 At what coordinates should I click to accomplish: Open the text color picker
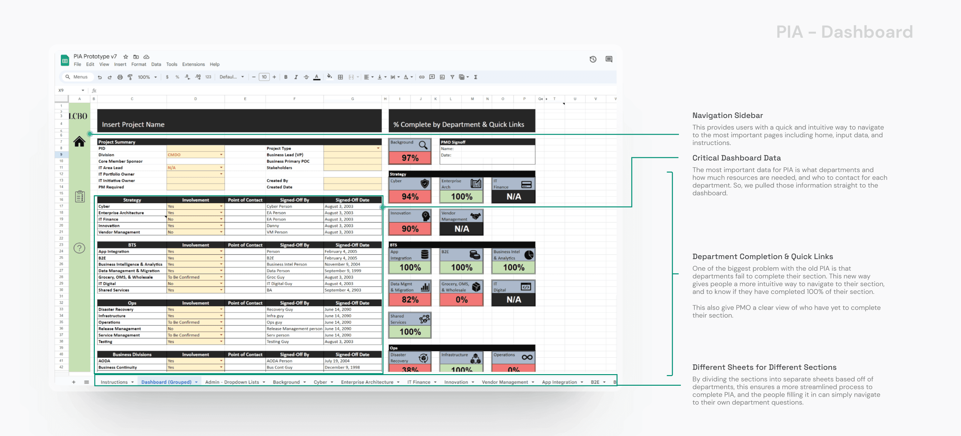[x=317, y=77]
